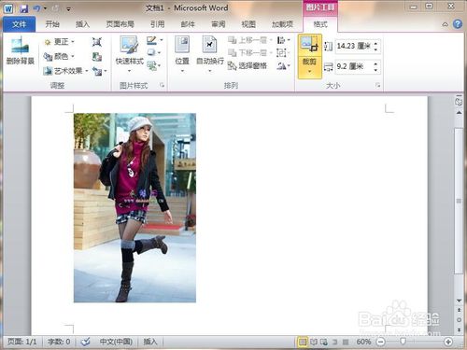467x350 pixels.
Task: Click the Rotate objects icon
Action: (x=283, y=65)
